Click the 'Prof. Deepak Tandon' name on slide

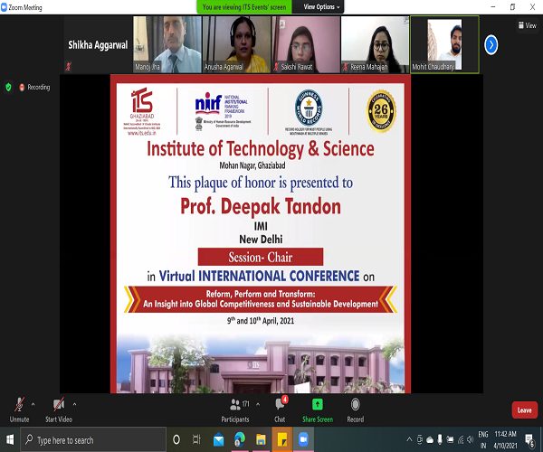pos(261,206)
